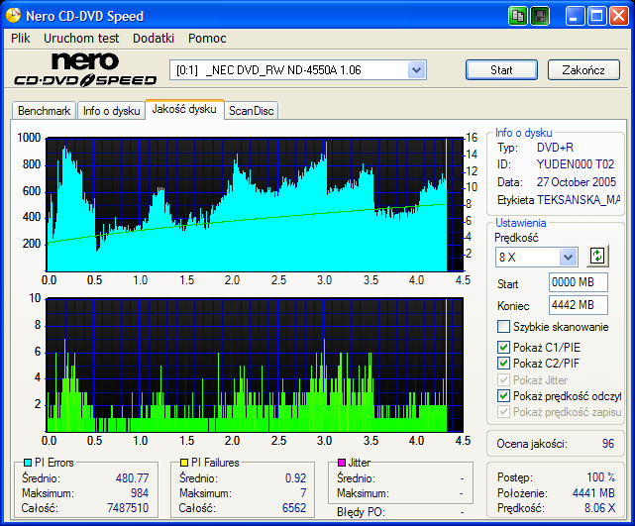The height and width of the screenshot is (526, 635).
Task: Close the Nero CD-DVD Speed window
Action: (619, 16)
